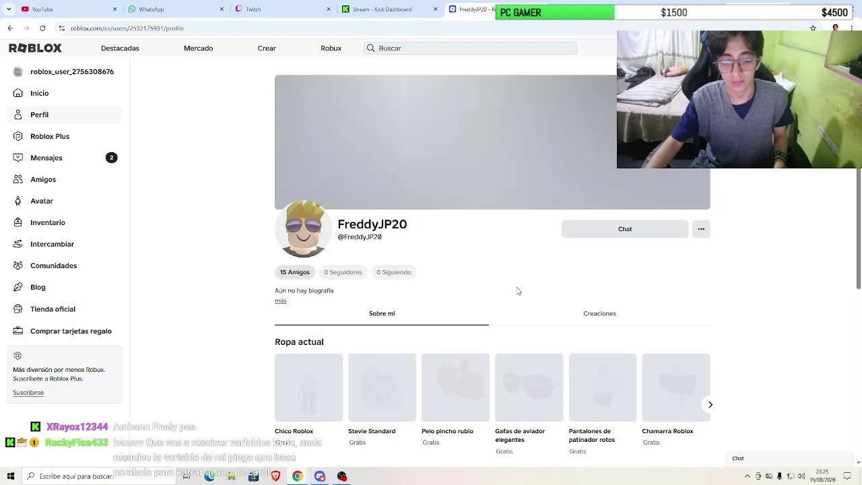Open Google Chrome from the taskbar

tap(297, 476)
